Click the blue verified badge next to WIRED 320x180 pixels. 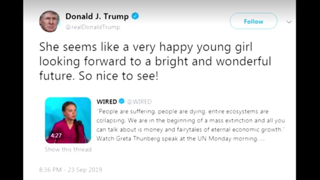tap(122, 102)
